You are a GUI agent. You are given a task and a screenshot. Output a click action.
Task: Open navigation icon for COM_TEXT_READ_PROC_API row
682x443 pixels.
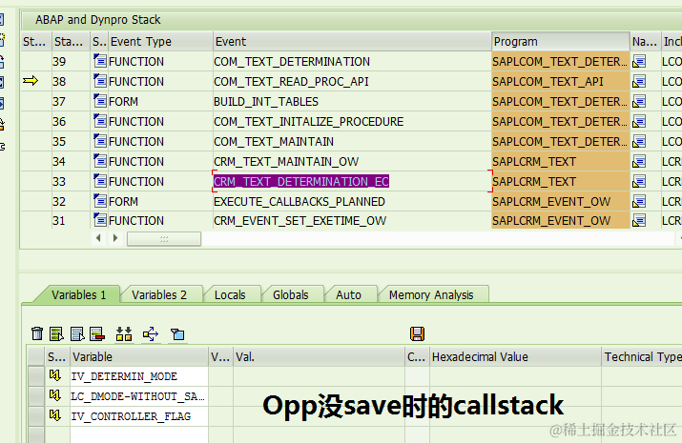pos(639,81)
